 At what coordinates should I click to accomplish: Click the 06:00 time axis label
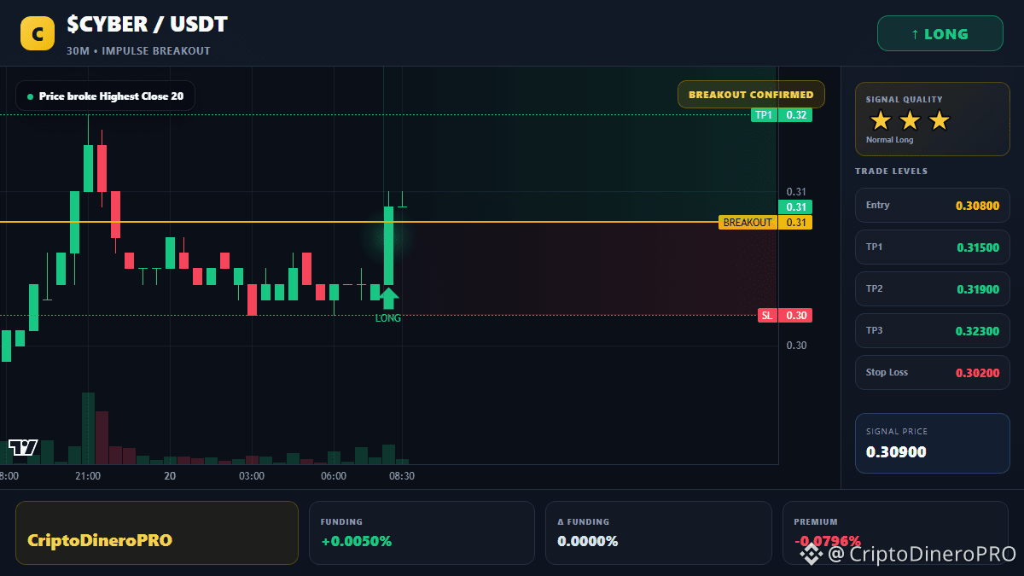point(334,476)
